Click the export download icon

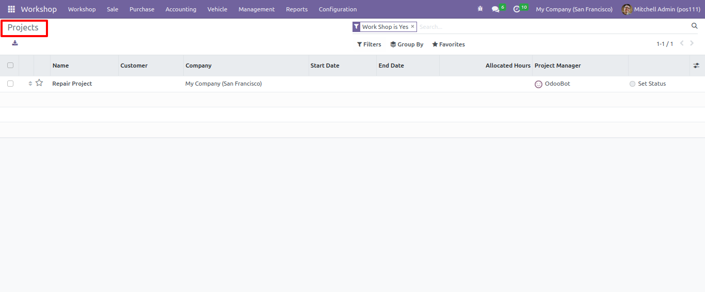(x=15, y=43)
